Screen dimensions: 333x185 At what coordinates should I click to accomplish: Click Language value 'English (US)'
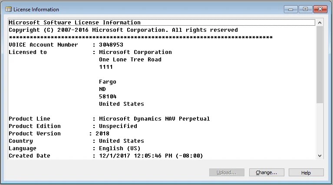point(120,148)
